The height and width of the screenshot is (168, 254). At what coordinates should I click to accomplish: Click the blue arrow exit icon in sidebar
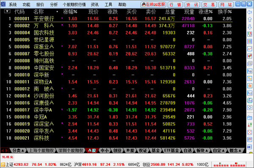(250, 147)
